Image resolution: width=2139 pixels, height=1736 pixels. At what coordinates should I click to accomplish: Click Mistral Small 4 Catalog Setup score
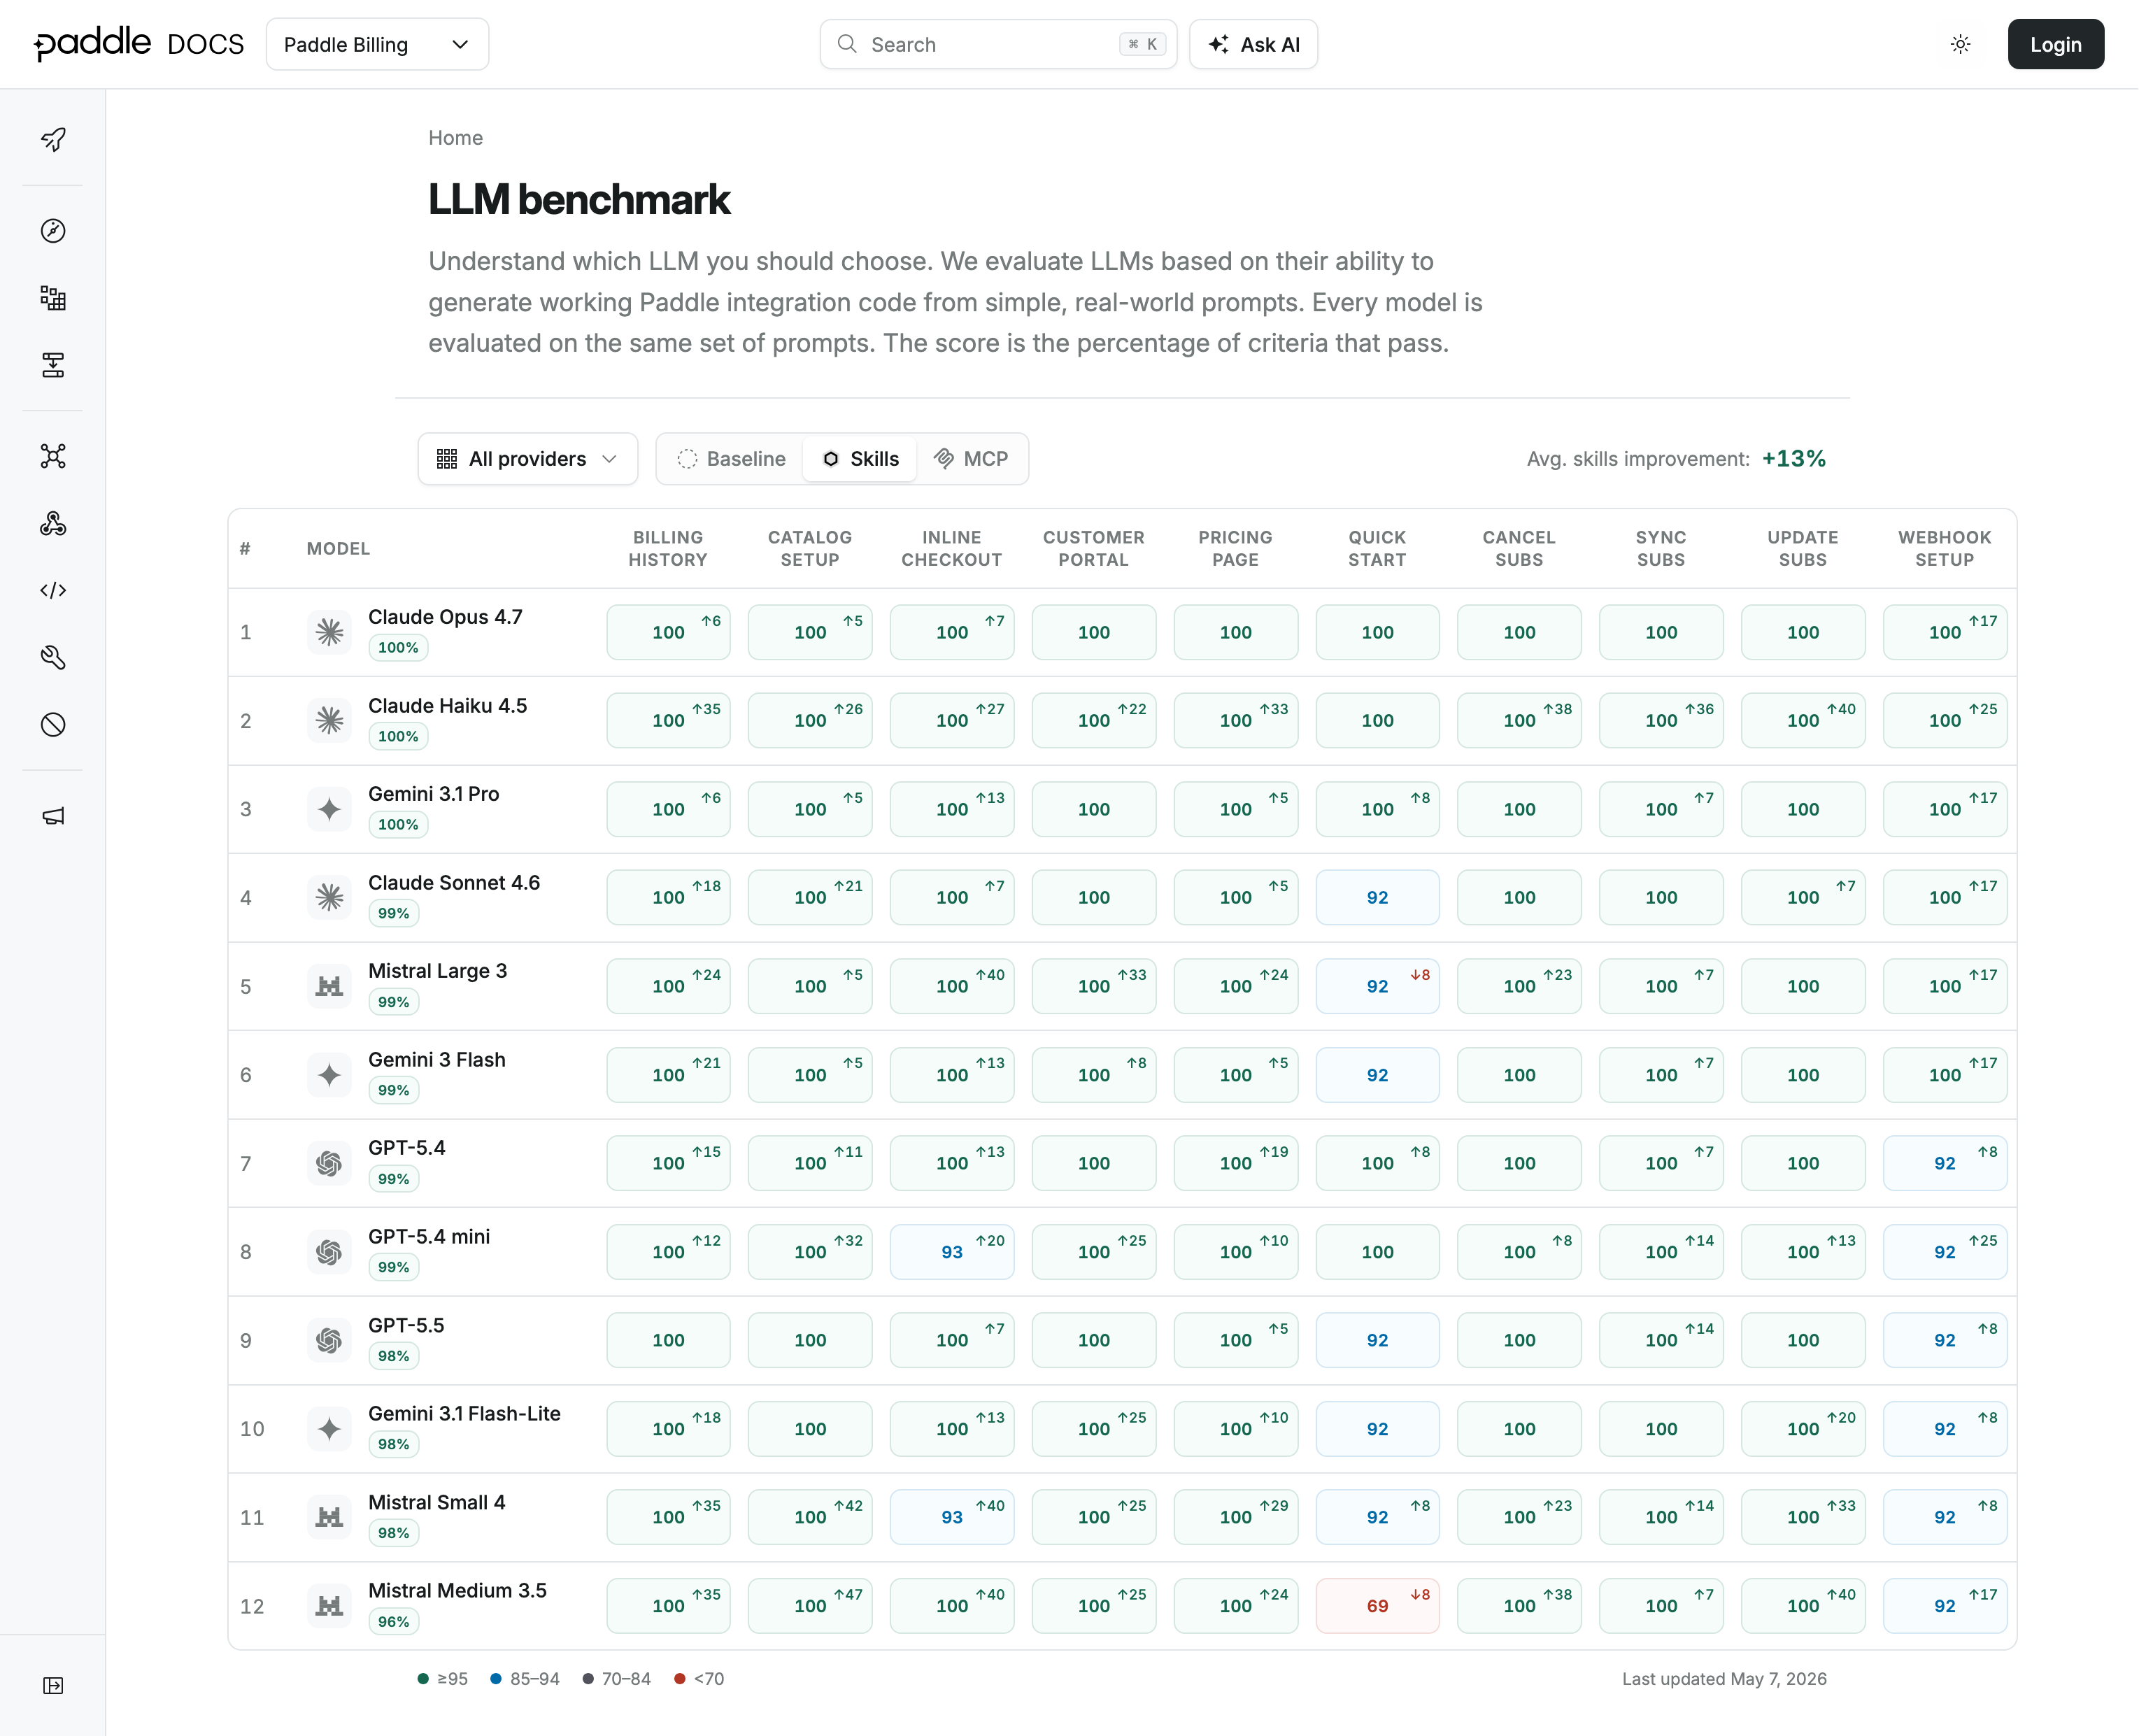click(810, 1517)
